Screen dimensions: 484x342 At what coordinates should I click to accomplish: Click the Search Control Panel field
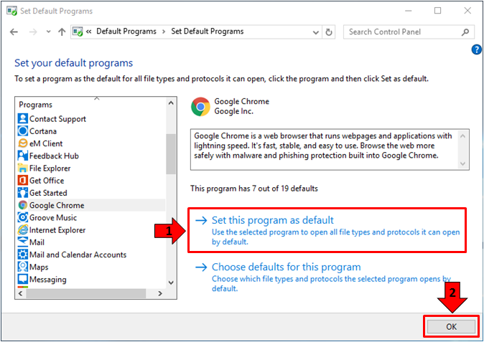coord(402,32)
